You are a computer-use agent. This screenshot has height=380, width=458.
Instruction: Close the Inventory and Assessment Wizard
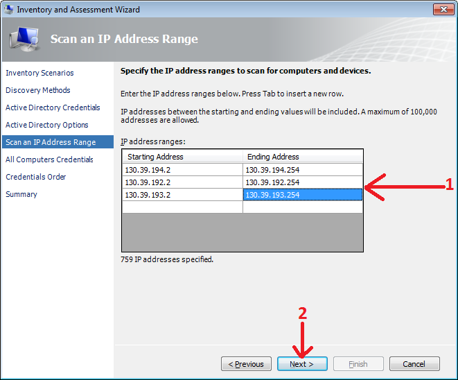[443, 10]
